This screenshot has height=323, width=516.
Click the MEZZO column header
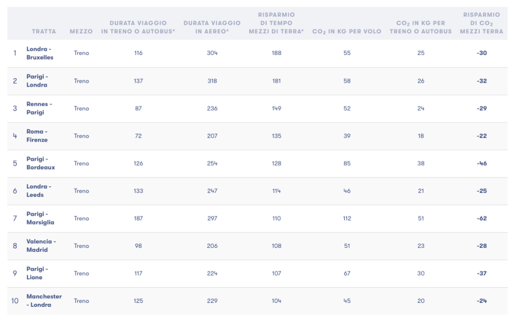tap(81, 31)
